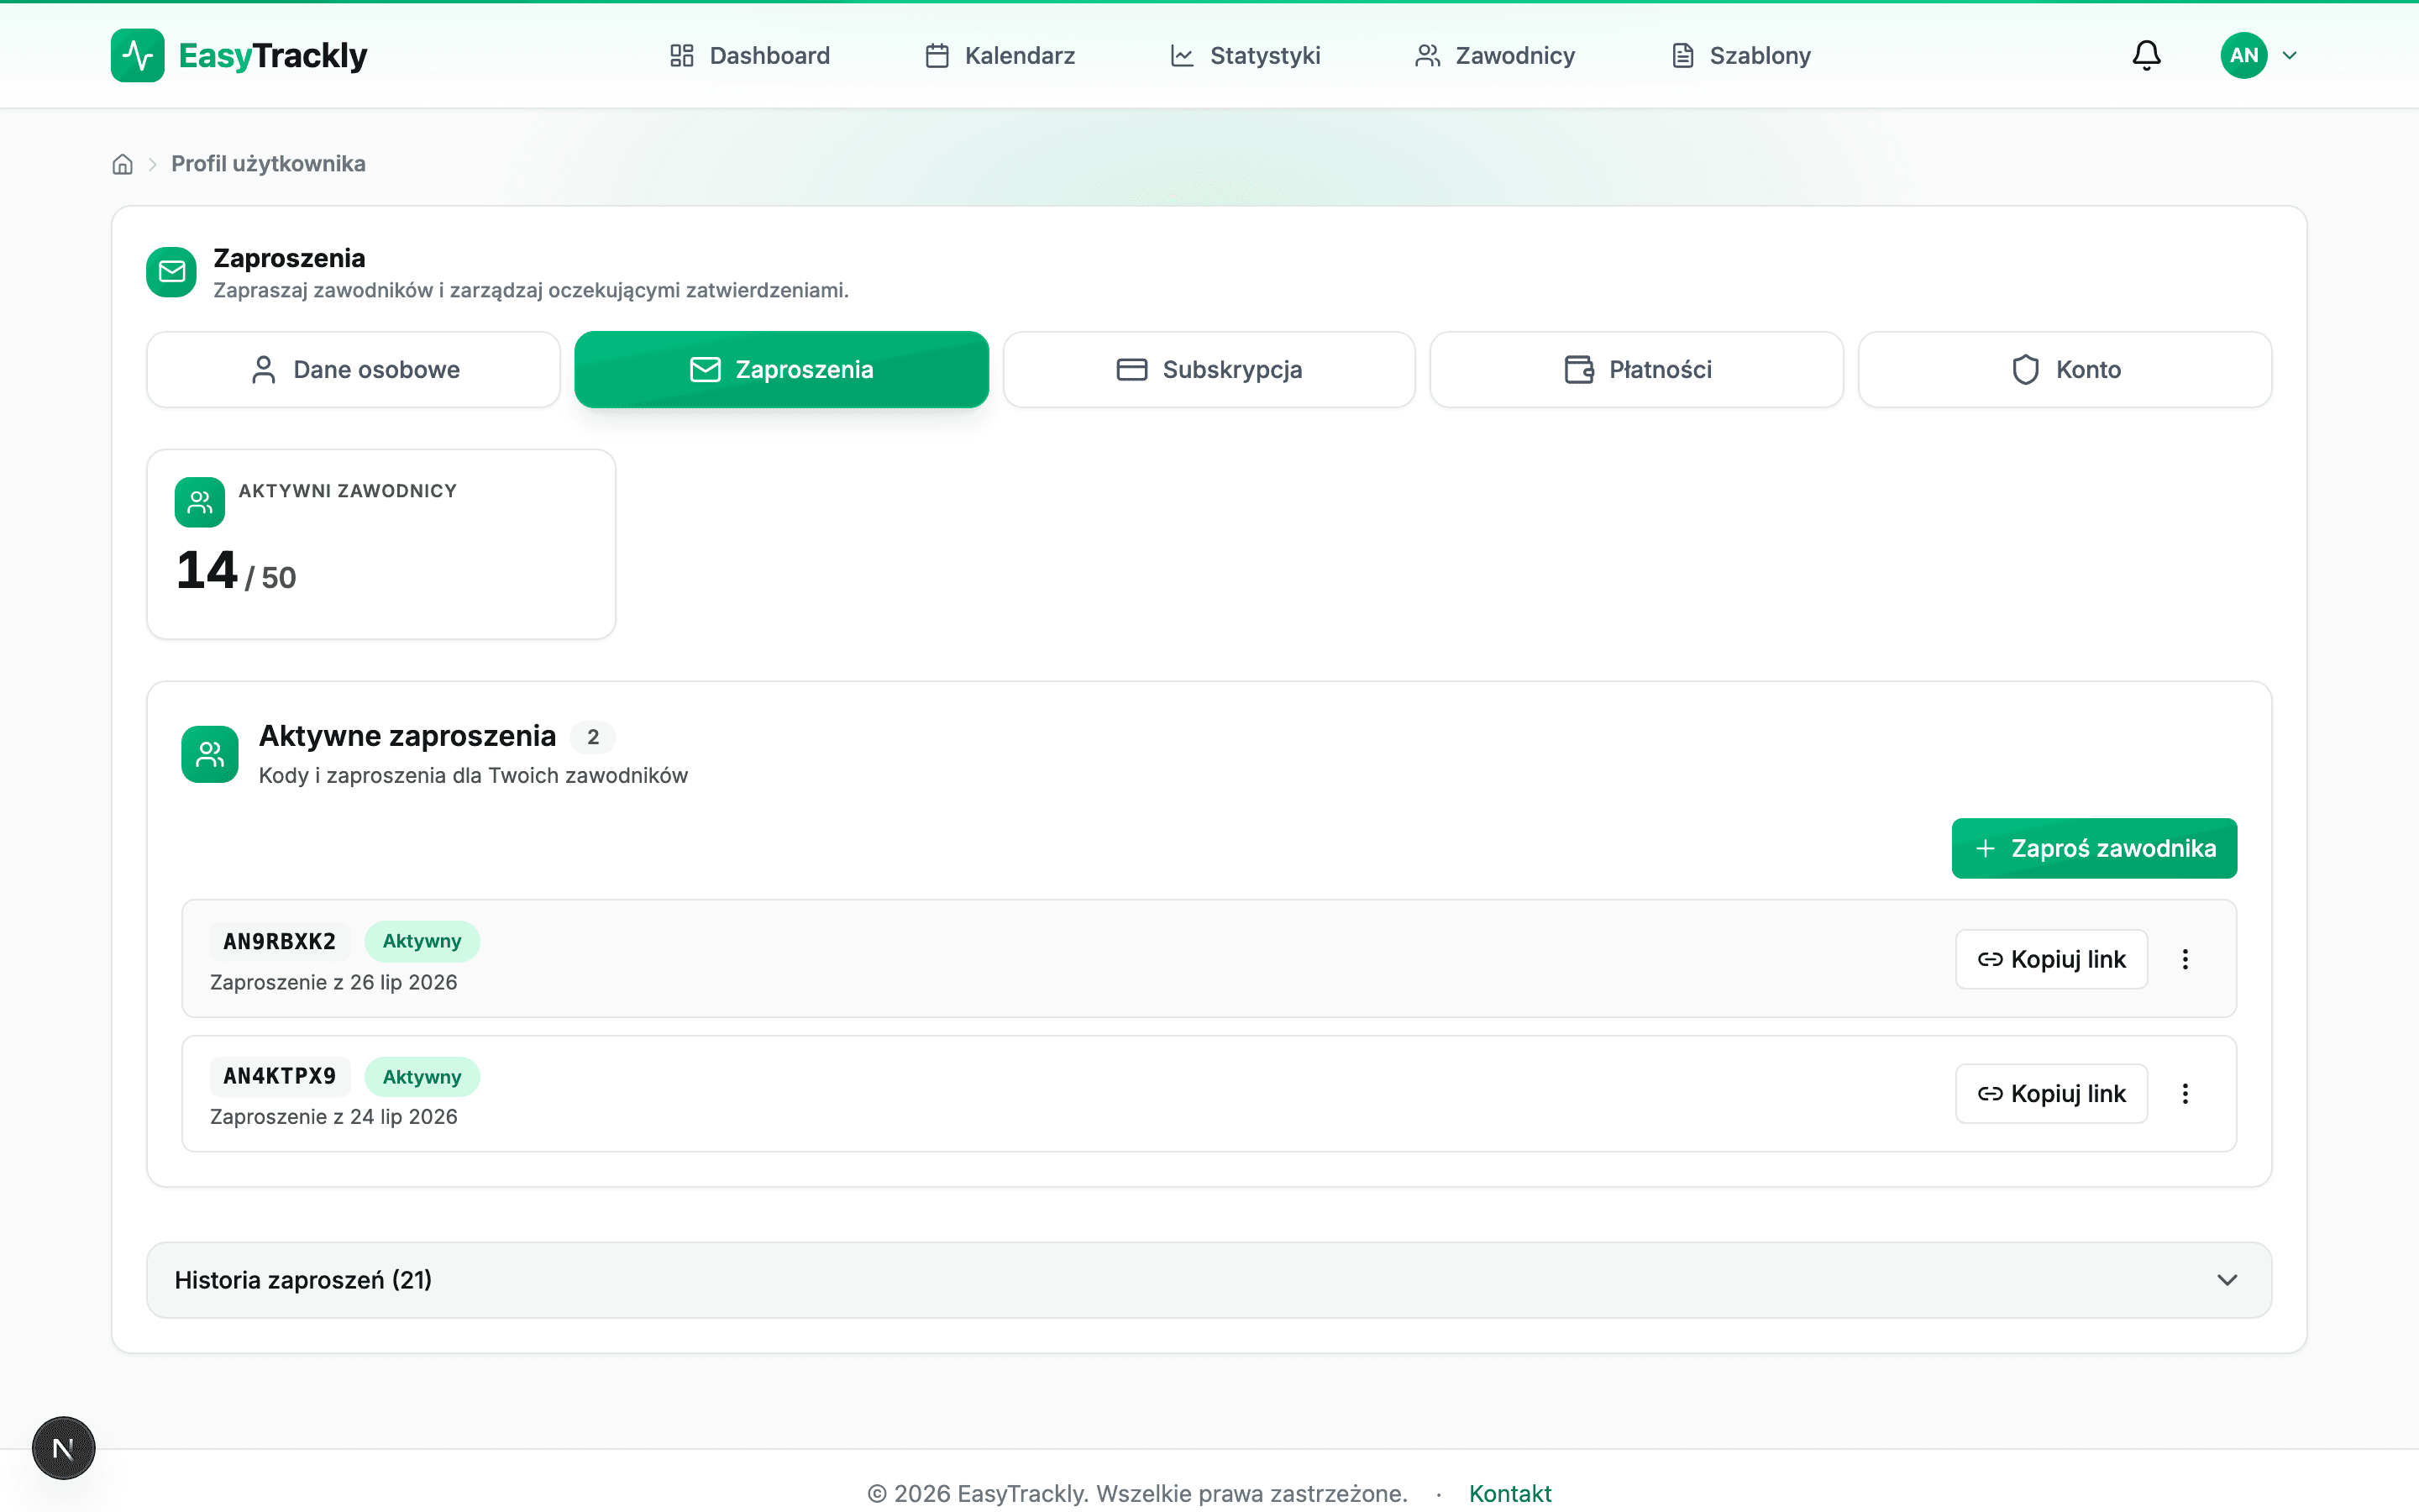Copy link for invitation AN4KTPX9

[x=2051, y=1094]
